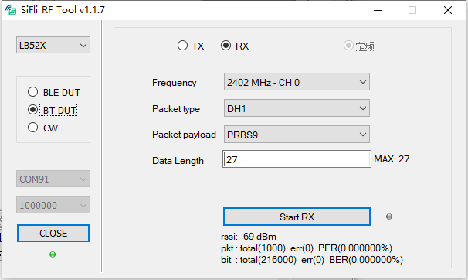The image size is (468, 280).
Task: Open the Packet type DH1 dropdown
Action: click(297, 108)
